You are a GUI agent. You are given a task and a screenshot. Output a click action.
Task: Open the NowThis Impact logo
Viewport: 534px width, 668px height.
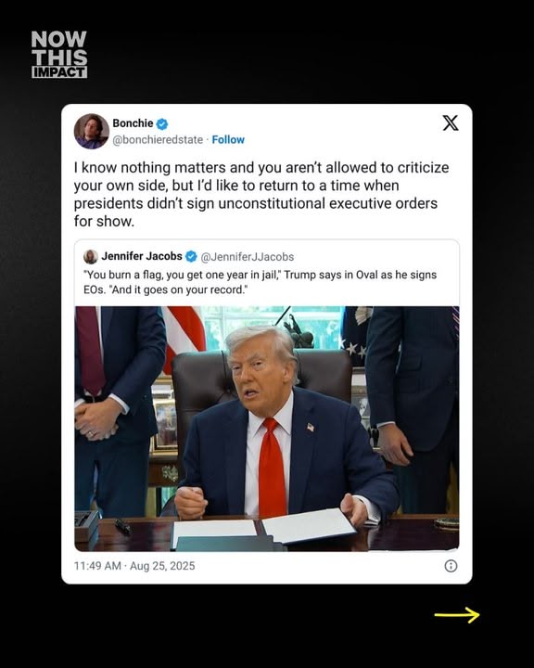(x=59, y=54)
